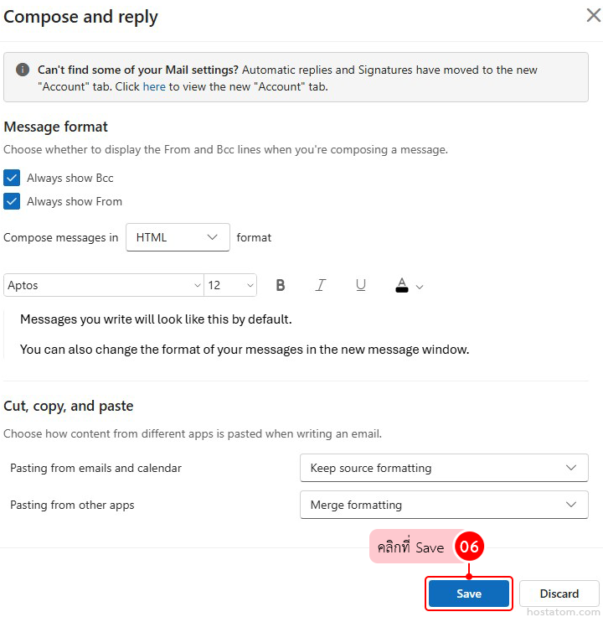Click the Discard button

click(559, 594)
